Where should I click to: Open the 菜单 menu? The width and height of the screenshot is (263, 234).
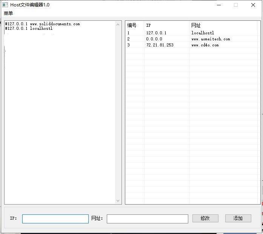coord(8,13)
